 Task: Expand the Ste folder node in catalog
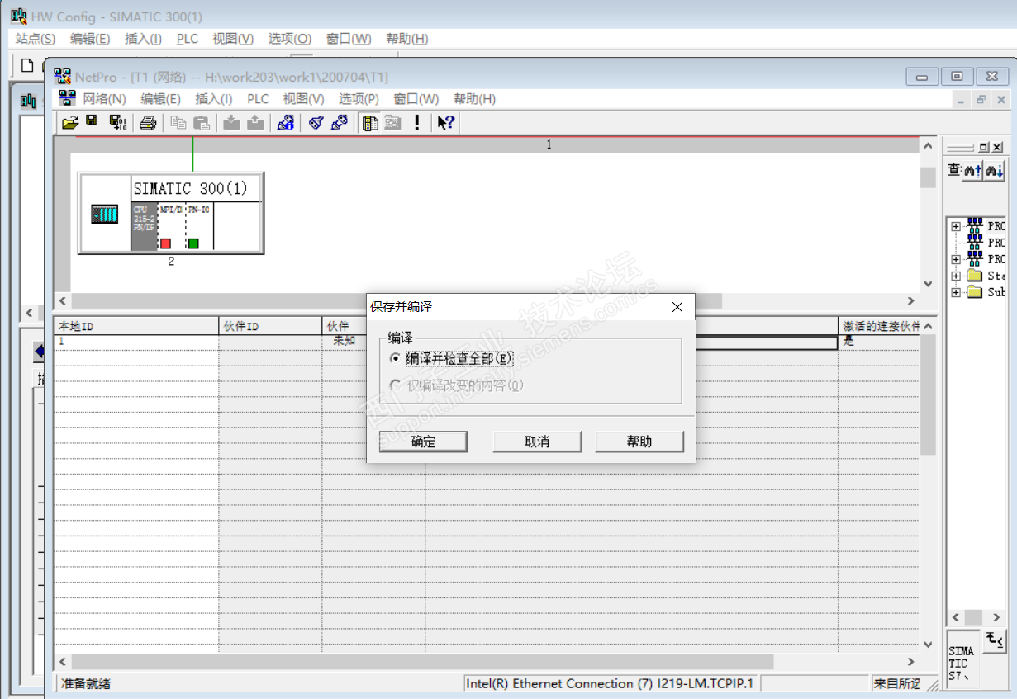[x=956, y=276]
